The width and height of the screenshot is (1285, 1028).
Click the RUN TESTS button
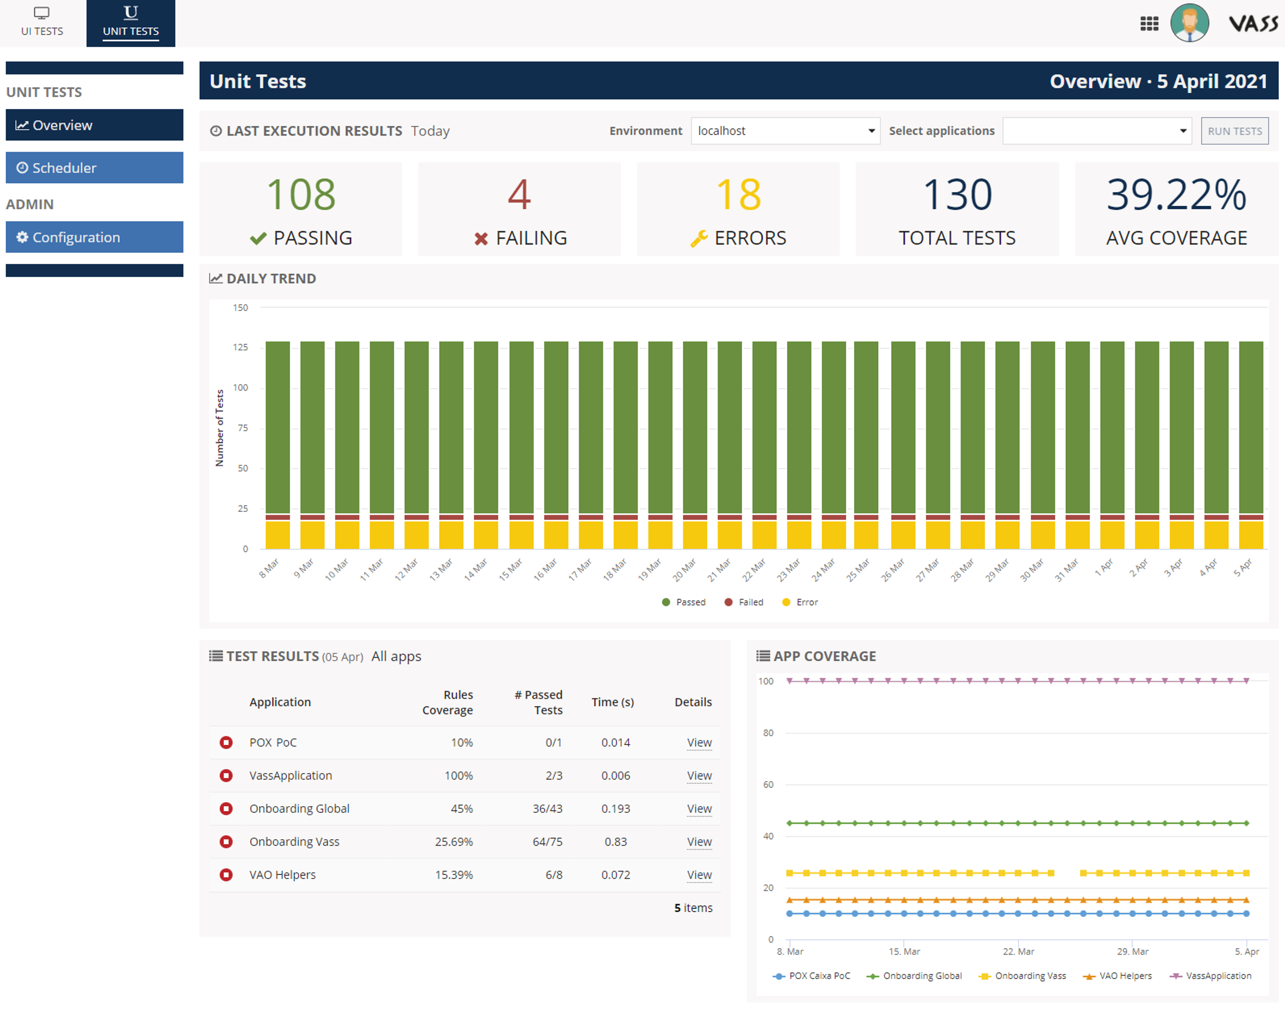tap(1234, 130)
